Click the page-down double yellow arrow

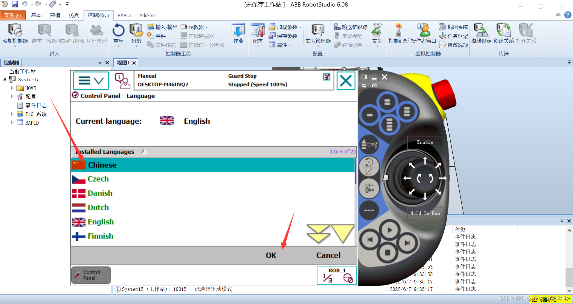point(318,234)
